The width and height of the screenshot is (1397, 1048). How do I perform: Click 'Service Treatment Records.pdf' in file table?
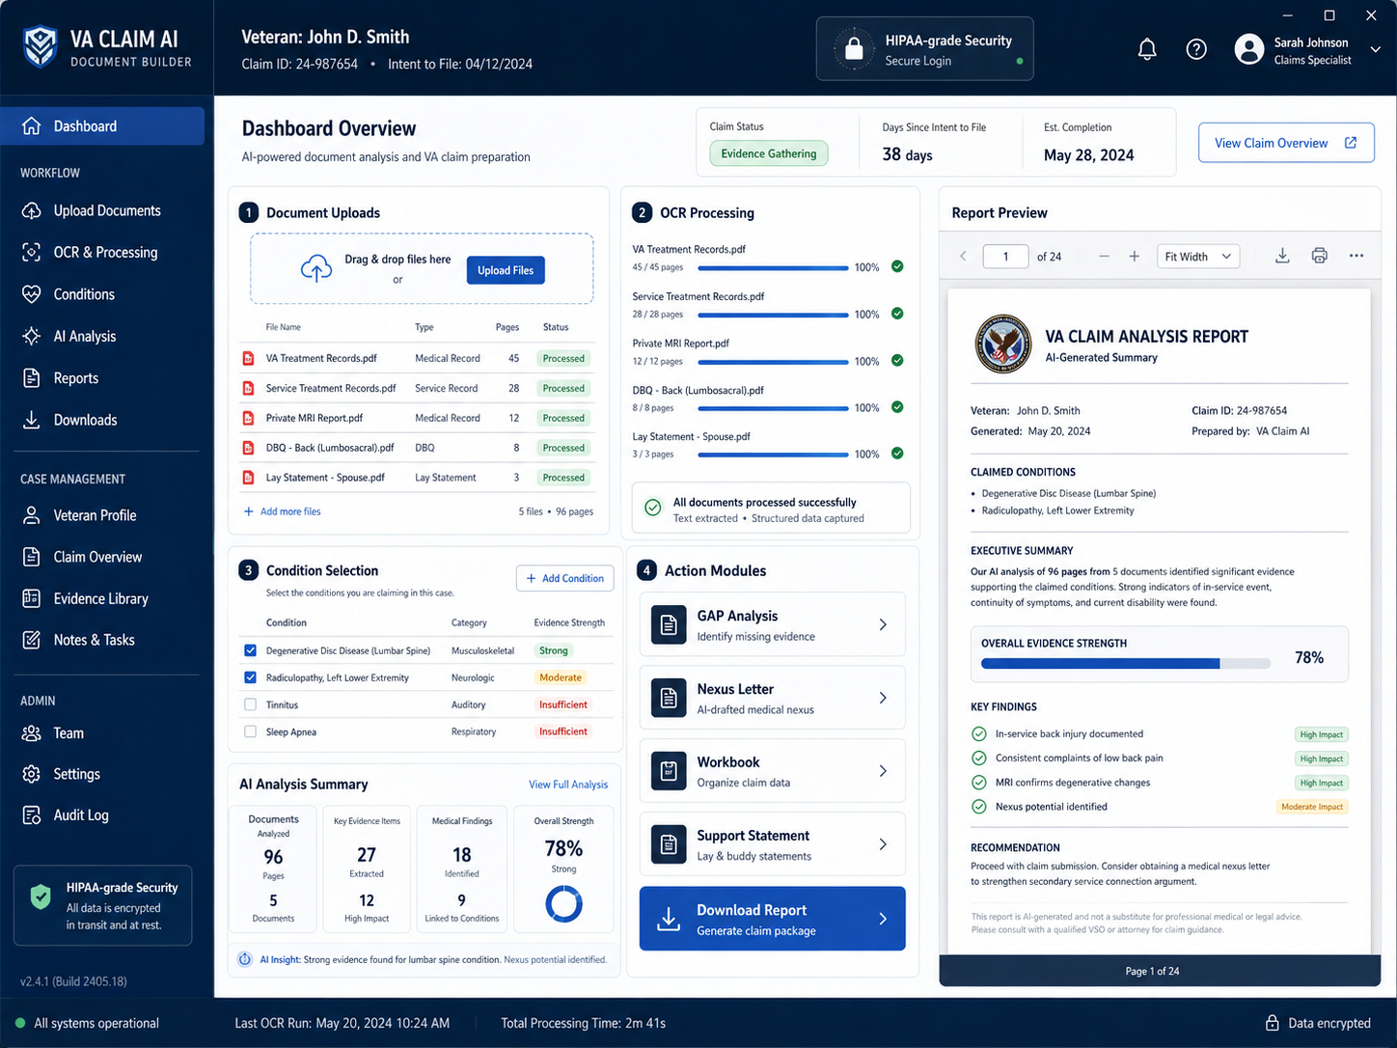coord(331,388)
